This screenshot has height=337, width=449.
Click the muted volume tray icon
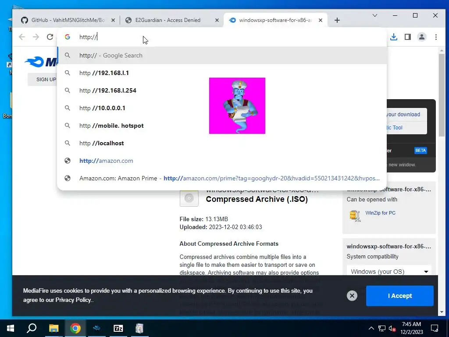coord(392,328)
